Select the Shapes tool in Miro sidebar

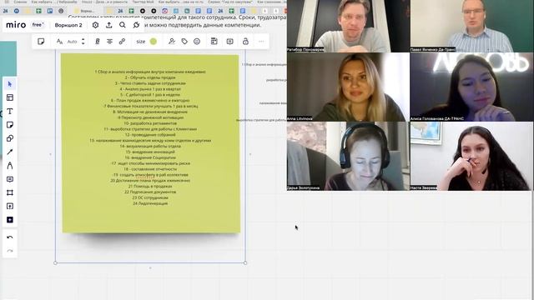(x=9, y=138)
